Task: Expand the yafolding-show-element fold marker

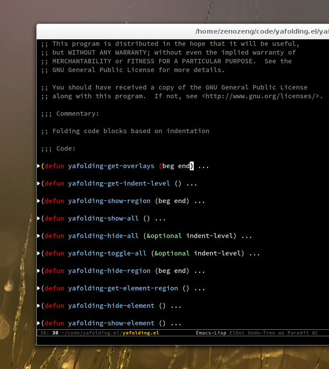Action: coord(39,323)
